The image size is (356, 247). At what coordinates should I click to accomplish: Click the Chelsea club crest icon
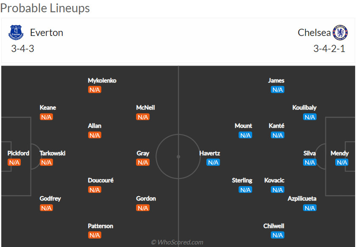340,33
